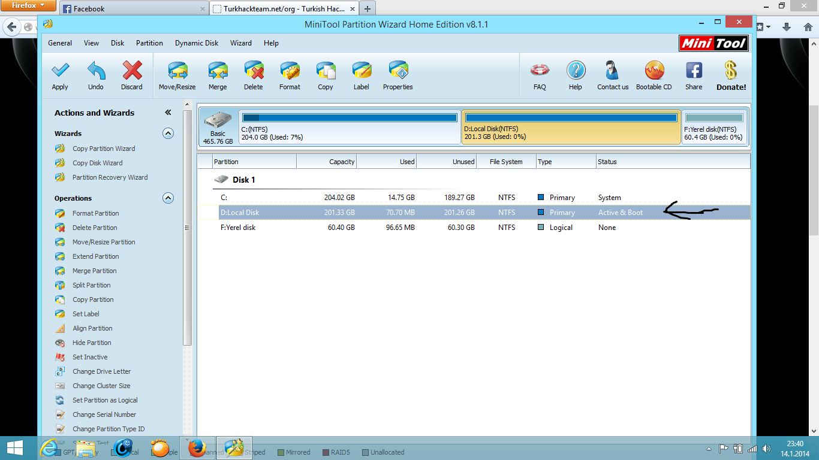Collapse the Actions and Wizards panel
Screen dimensions: 819x460
click(168, 113)
